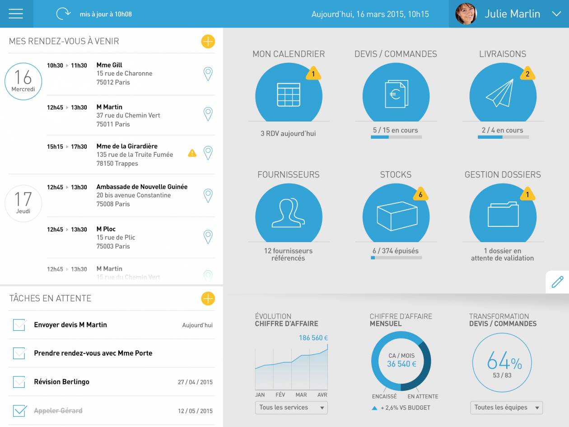Open the Toutes les équipes dropdown
The height and width of the screenshot is (427, 569).
point(506,408)
